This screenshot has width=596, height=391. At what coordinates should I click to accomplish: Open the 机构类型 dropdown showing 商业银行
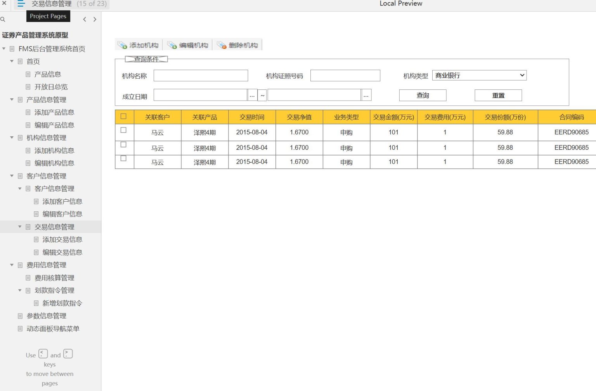coord(479,75)
